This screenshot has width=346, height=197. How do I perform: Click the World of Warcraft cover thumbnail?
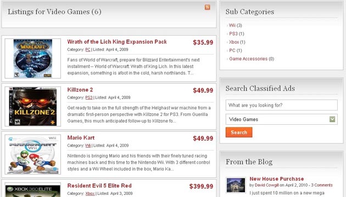[32, 59]
